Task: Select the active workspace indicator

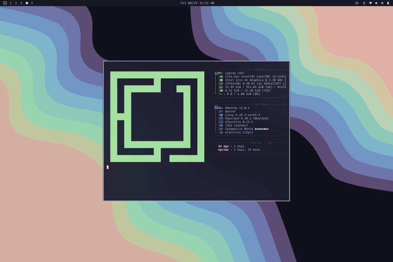Action: [x=27, y=3]
